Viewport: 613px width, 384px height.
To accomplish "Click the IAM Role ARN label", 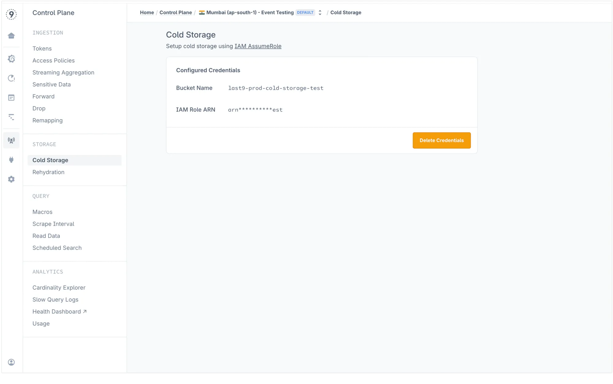I will [x=196, y=110].
